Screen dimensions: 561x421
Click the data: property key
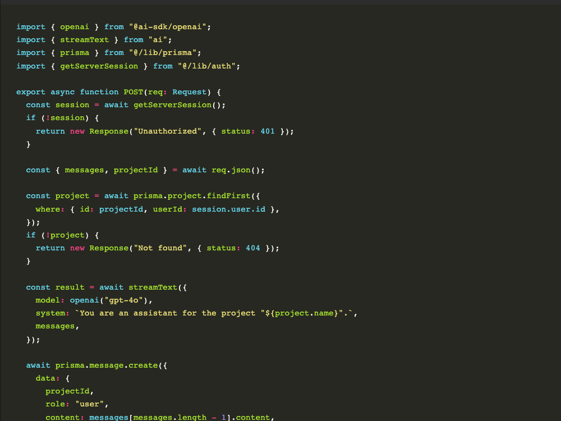48,378
